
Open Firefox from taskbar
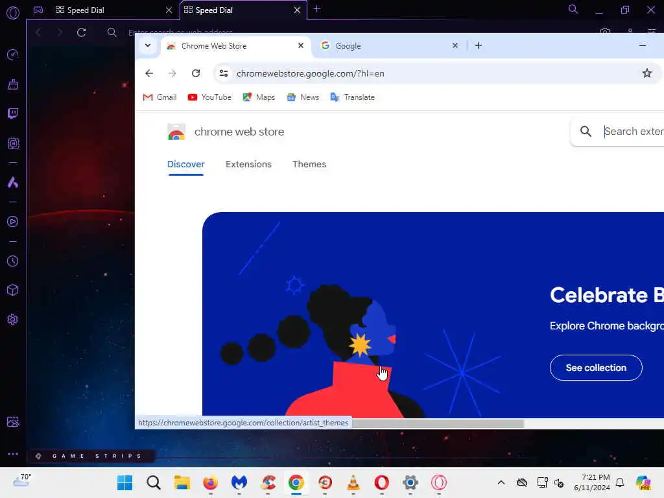pos(211,482)
